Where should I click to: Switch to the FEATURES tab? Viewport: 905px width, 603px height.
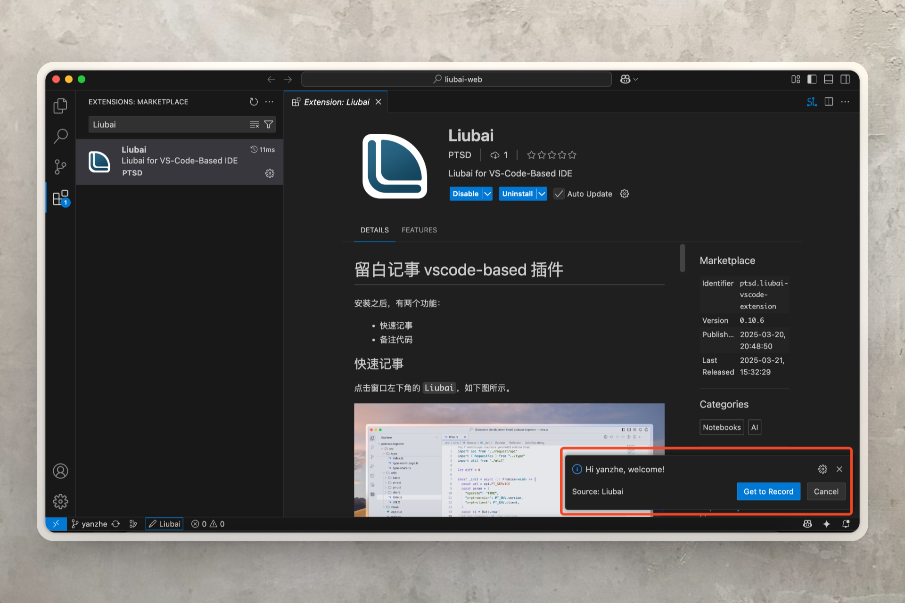point(419,230)
